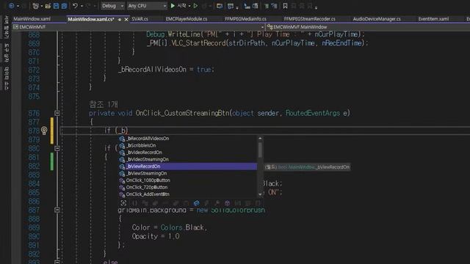Undo the last edit via the toolbar
The height and width of the screenshot is (264, 470).
click(75, 6)
